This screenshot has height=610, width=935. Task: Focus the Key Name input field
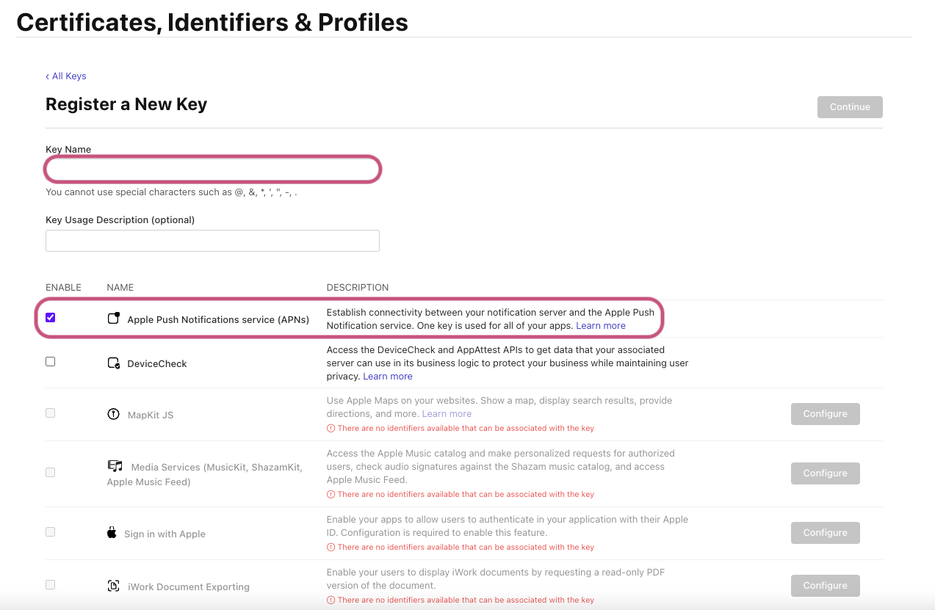[212, 170]
